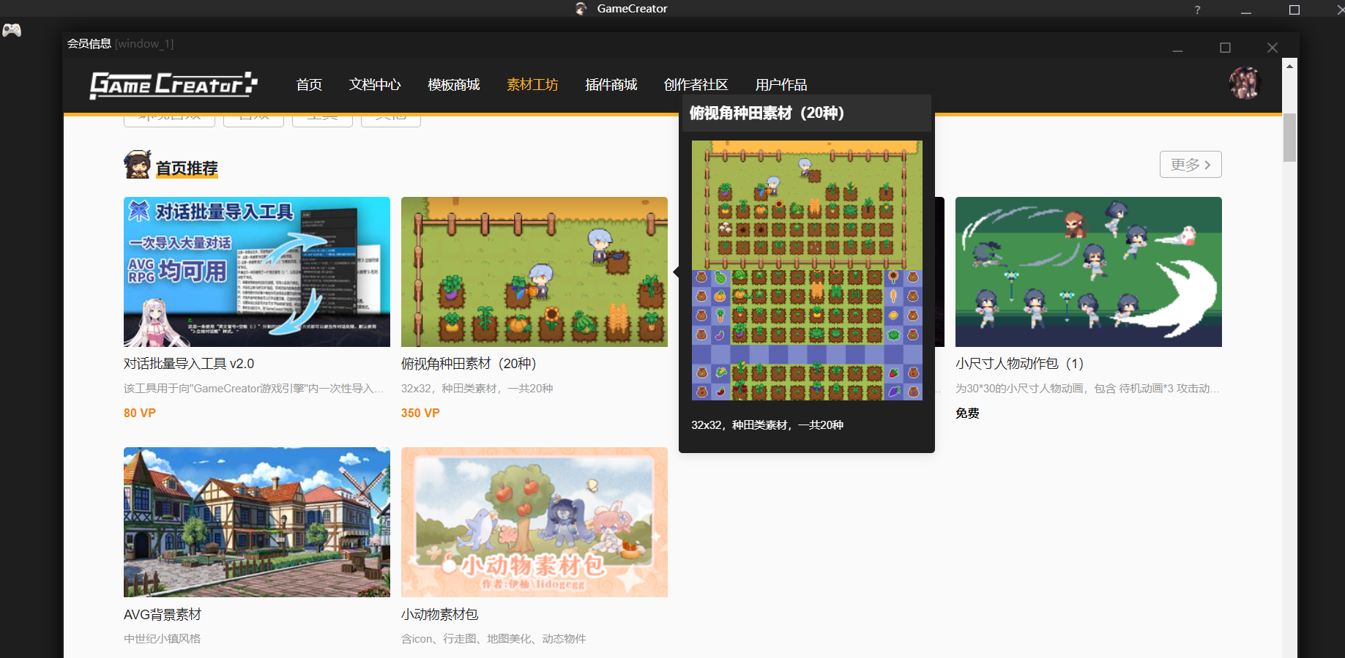Image resolution: width=1345 pixels, height=658 pixels.
Task: Click title 小动物素材包
Action: [x=440, y=615]
